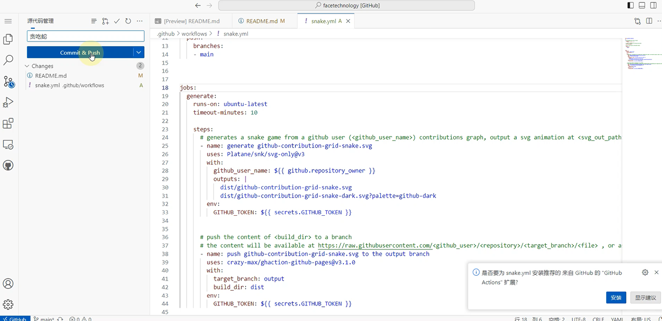662x321 pixels.
Task: Open the Run and Debug view
Action: click(8, 102)
